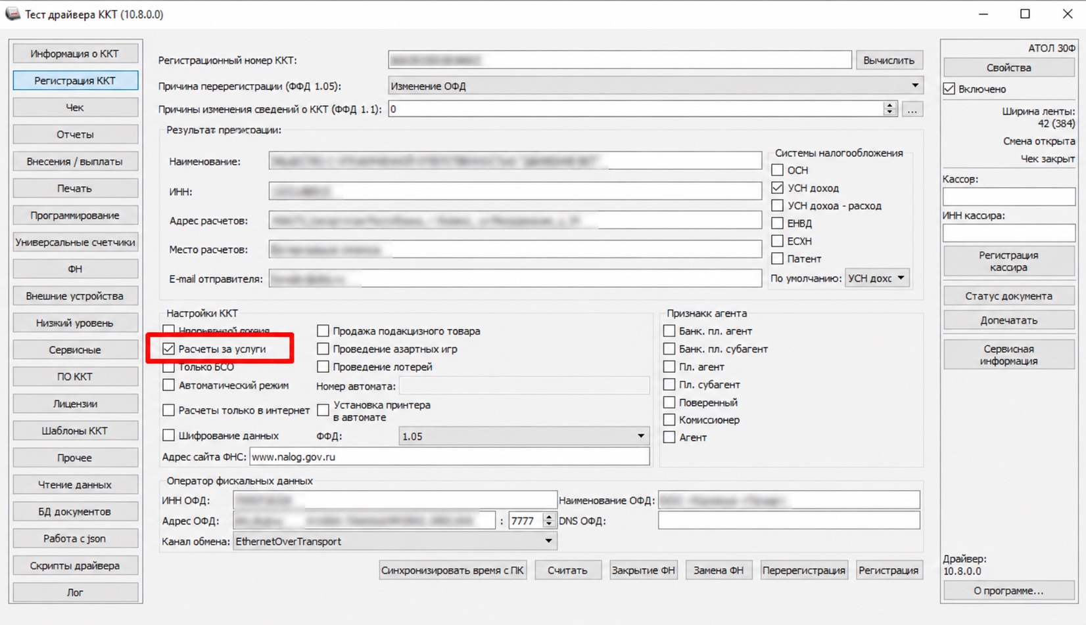Check Установка принтера в автомате
This screenshot has width=1086, height=625.
[323, 410]
